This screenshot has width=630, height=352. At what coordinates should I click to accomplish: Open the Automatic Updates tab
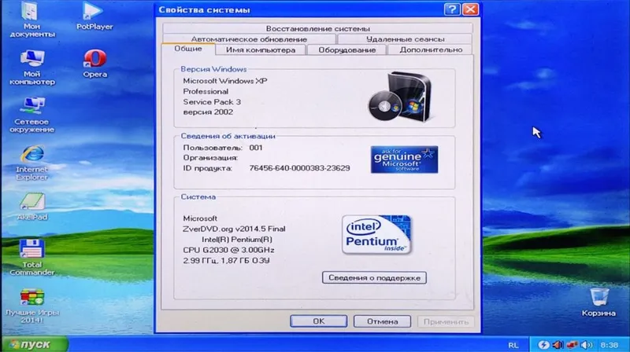(x=249, y=38)
